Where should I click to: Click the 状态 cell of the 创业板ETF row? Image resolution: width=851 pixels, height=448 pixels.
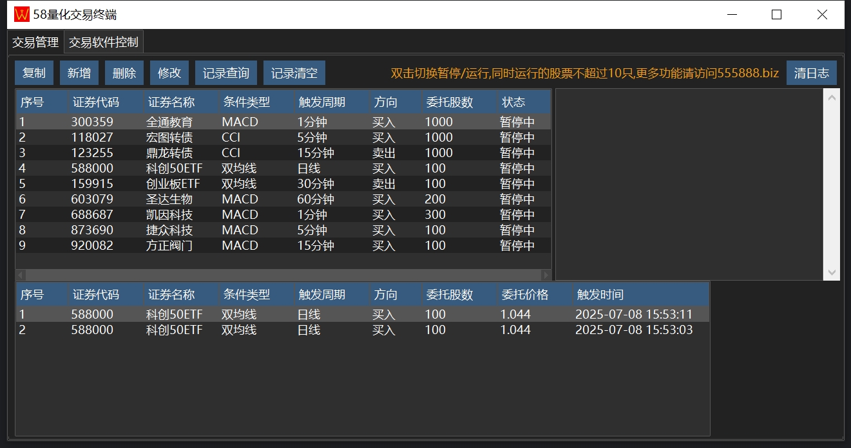click(x=517, y=183)
